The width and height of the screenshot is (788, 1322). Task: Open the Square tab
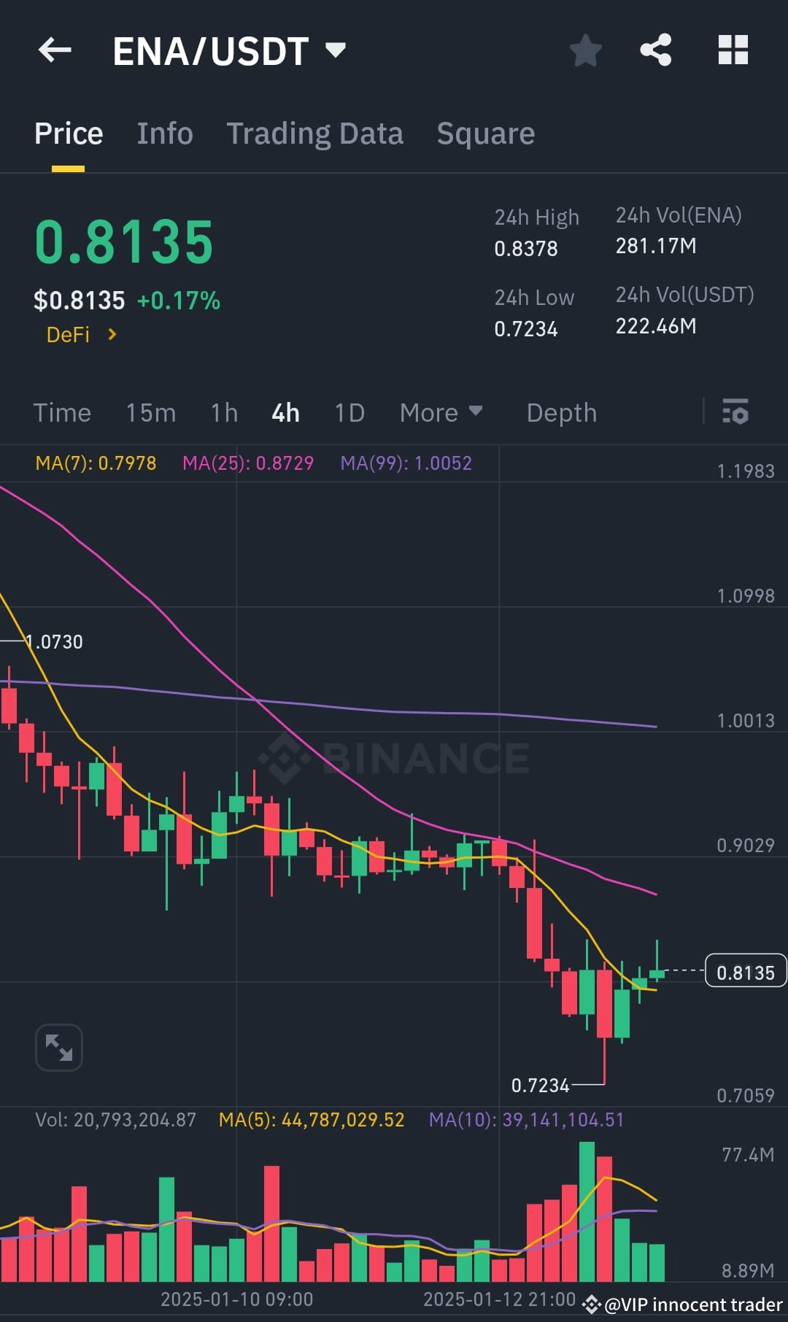pos(484,133)
